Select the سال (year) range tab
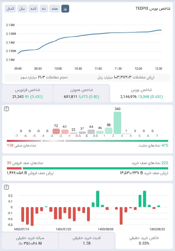Screen dimensions: 175x251 [22, 9]
